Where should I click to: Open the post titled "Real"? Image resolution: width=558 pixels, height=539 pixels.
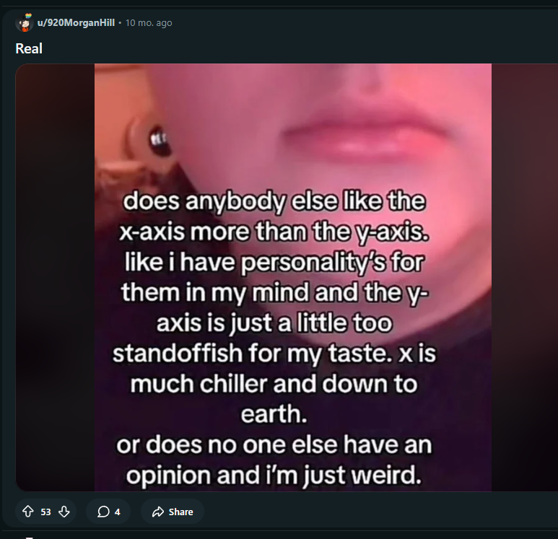(29, 48)
